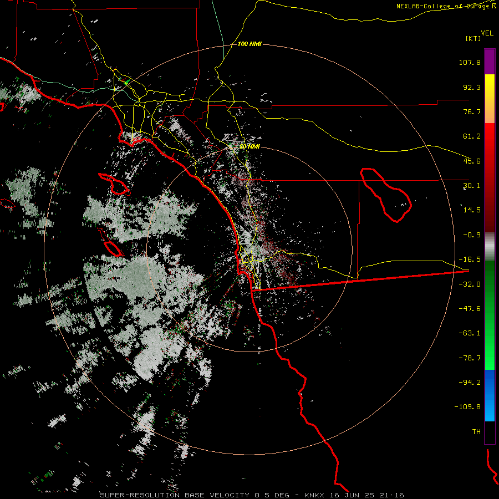Screen dimensions: 499x499
Task: Select the -63.1 scale value
Action: 470,333
